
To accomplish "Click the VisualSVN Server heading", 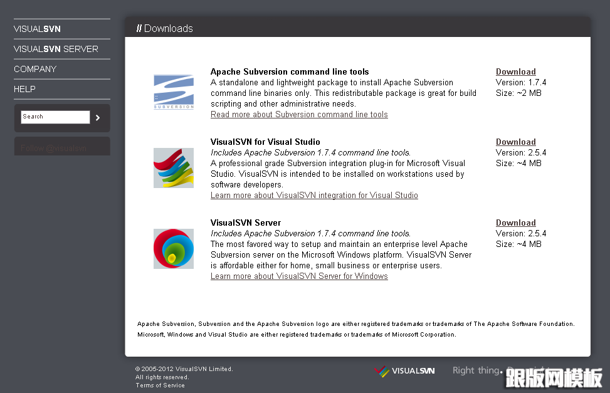I will click(x=246, y=223).
